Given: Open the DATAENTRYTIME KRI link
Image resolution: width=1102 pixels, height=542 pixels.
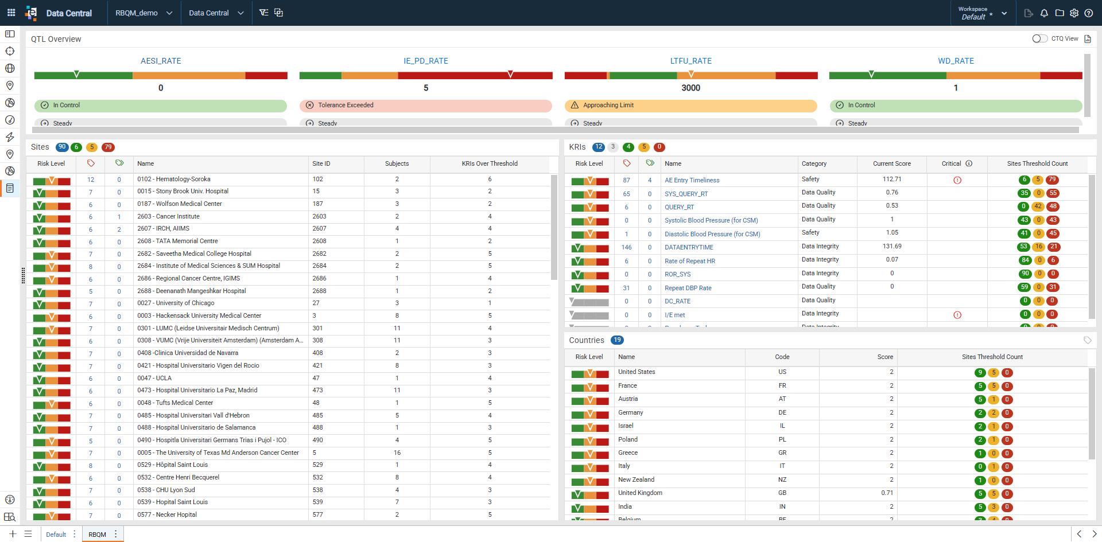Looking at the screenshot, I should [689, 248].
